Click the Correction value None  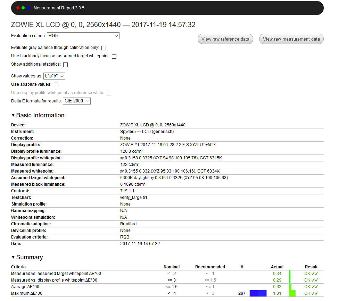tap(125, 138)
